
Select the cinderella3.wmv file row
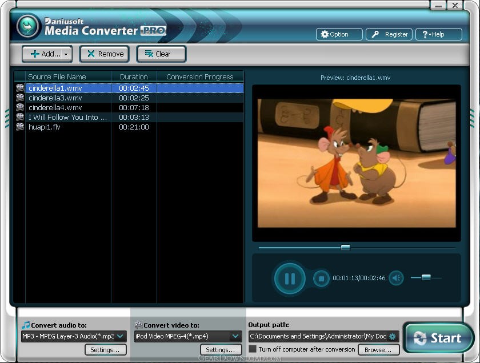click(129, 98)
